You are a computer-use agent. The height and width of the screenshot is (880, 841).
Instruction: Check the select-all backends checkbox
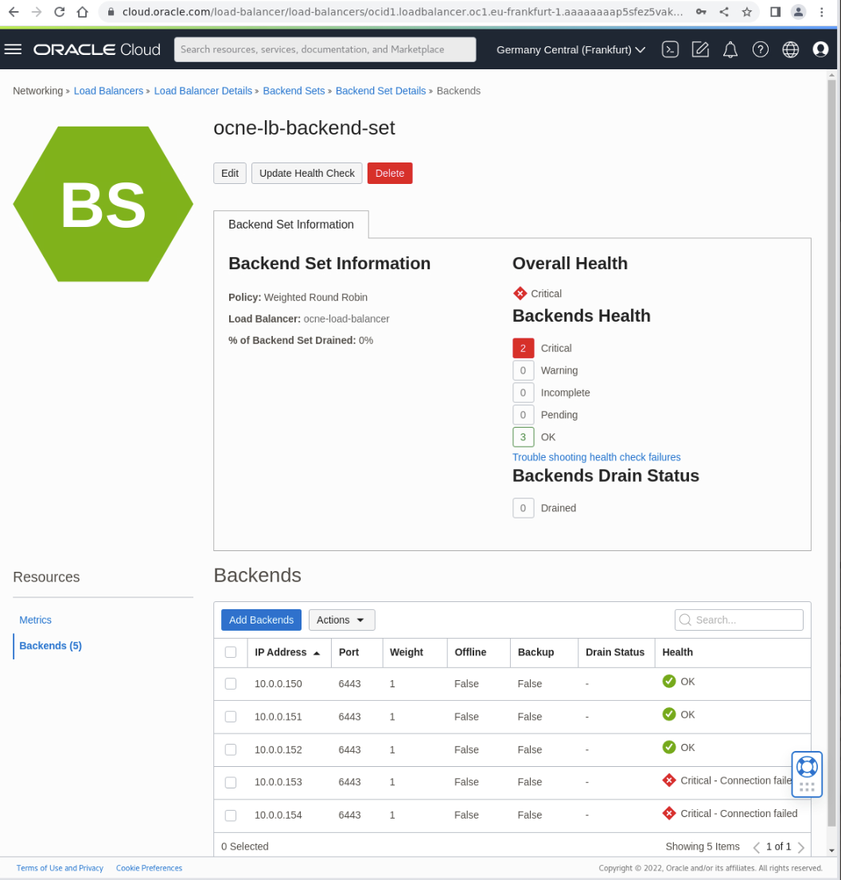(x=231, y=652)
